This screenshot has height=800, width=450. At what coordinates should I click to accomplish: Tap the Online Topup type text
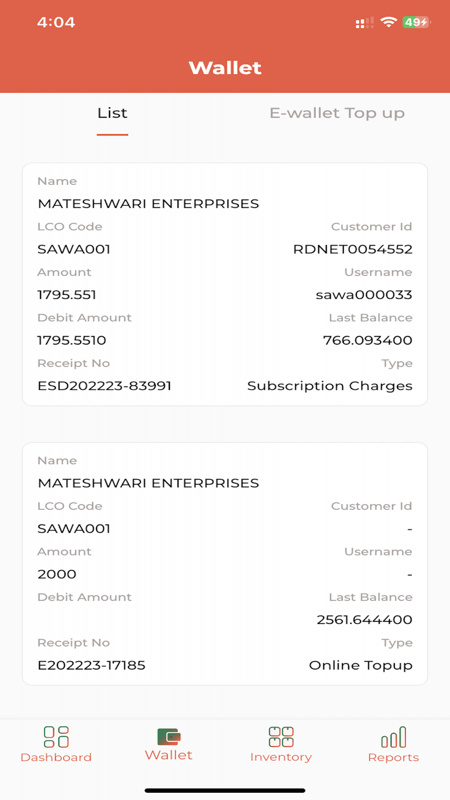point(360,665)
